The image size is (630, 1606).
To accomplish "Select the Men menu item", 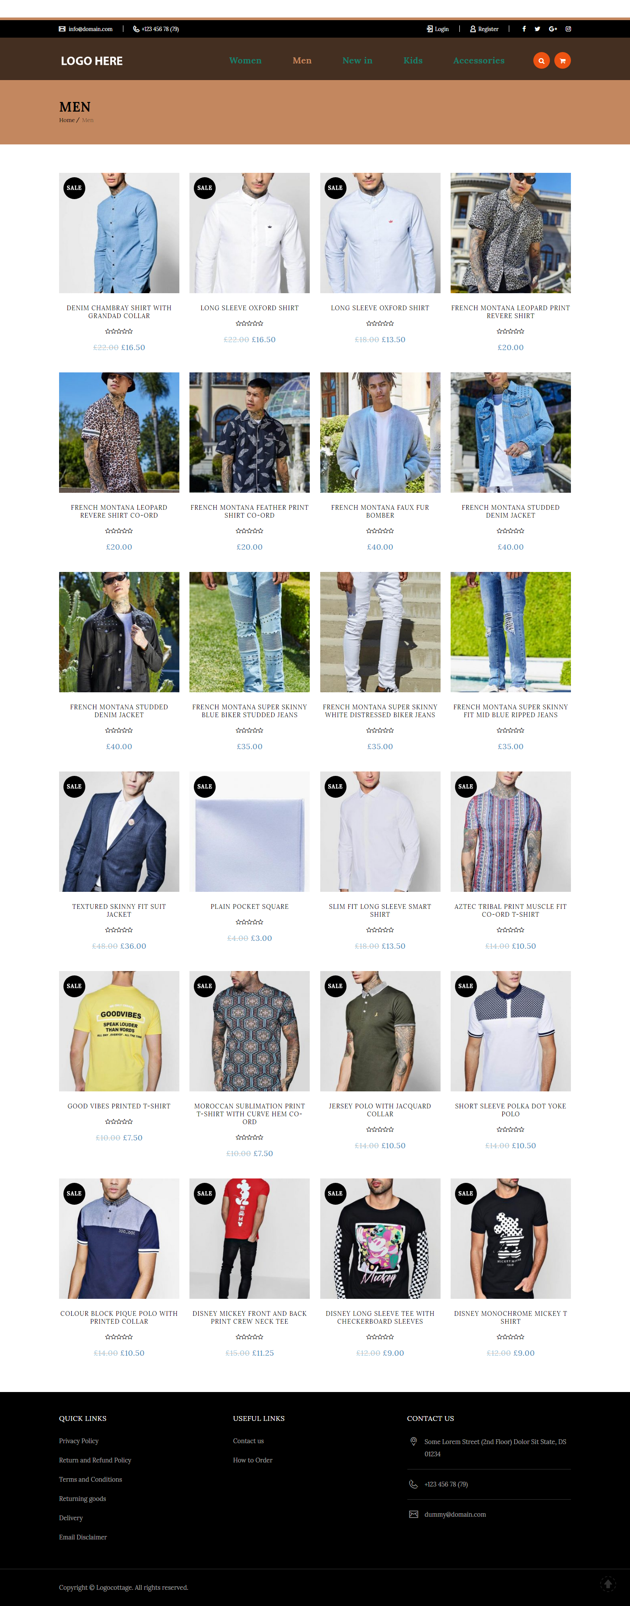I will click(301, 60).
